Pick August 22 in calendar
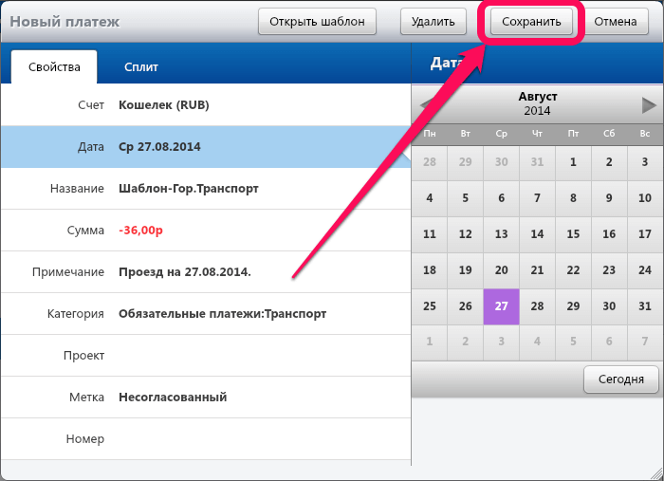Image resolution: width=664 pixels, height=481 pixels. coord(573,270)
